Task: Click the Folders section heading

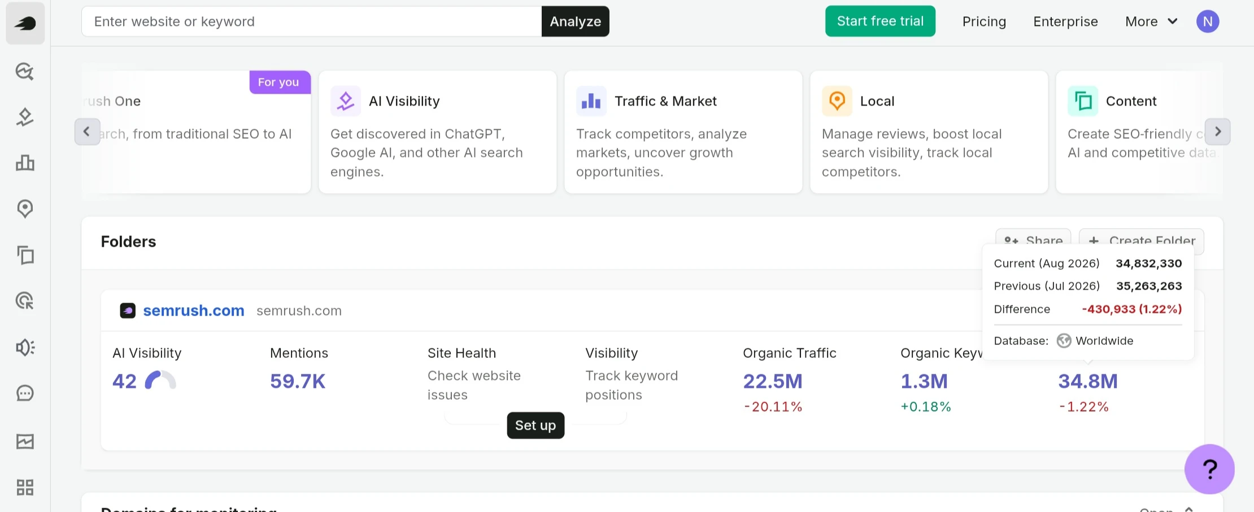Action: point(128,242)
